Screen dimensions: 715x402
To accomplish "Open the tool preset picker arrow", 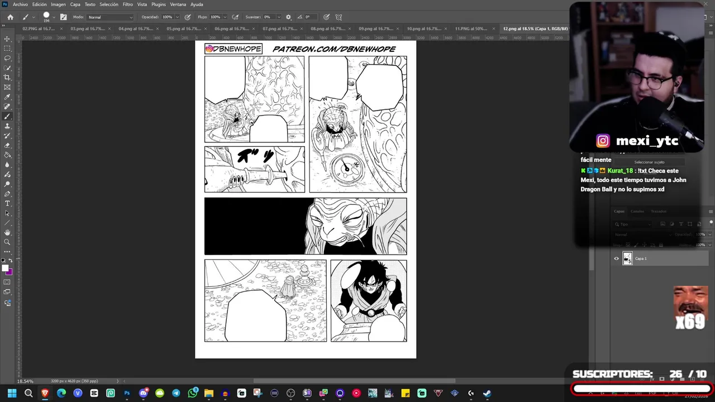I will (34, 17).
